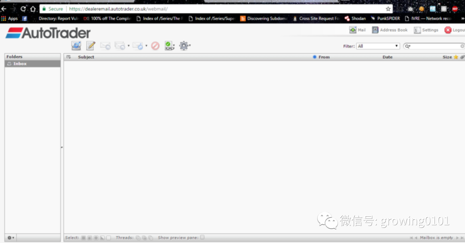
Task: Click the flagged star column header
Action: 456,57
